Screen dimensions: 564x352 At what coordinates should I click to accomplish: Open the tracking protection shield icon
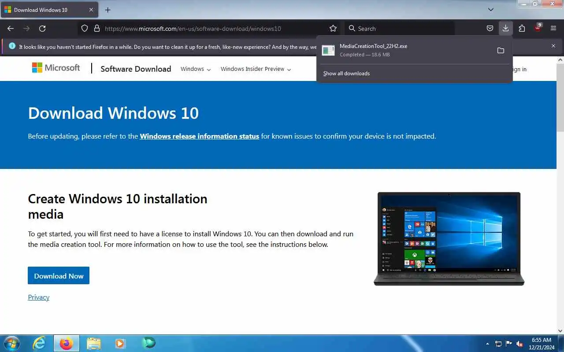(x=85, y=29)
